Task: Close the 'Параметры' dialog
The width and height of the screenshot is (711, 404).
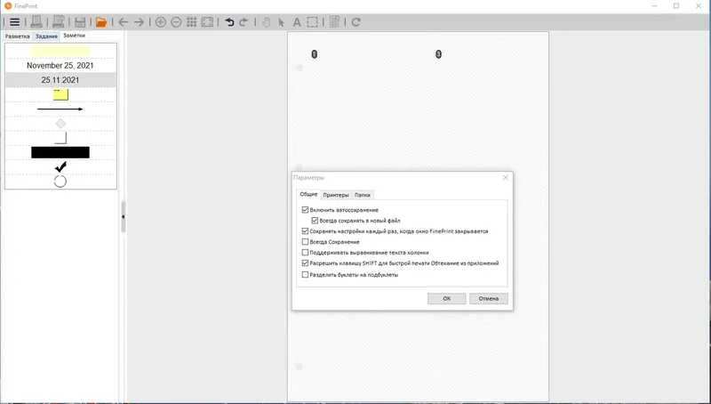Action: point(506,177)
